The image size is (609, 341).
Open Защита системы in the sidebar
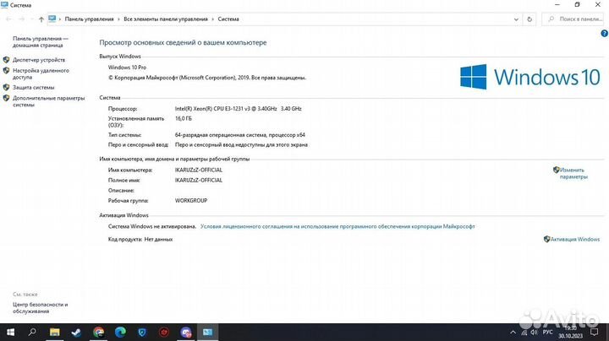click(33, 88)
